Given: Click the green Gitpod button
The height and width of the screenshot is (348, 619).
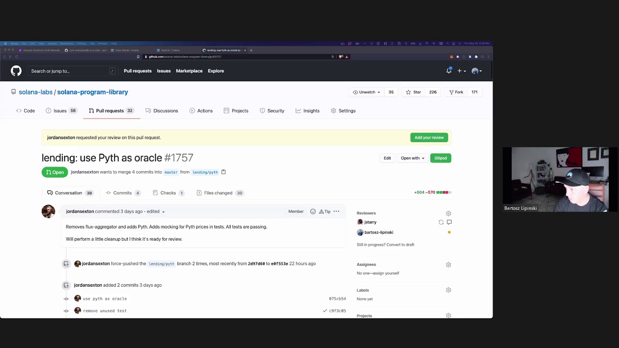Looking at the screenshot, I should coord(441,158).
